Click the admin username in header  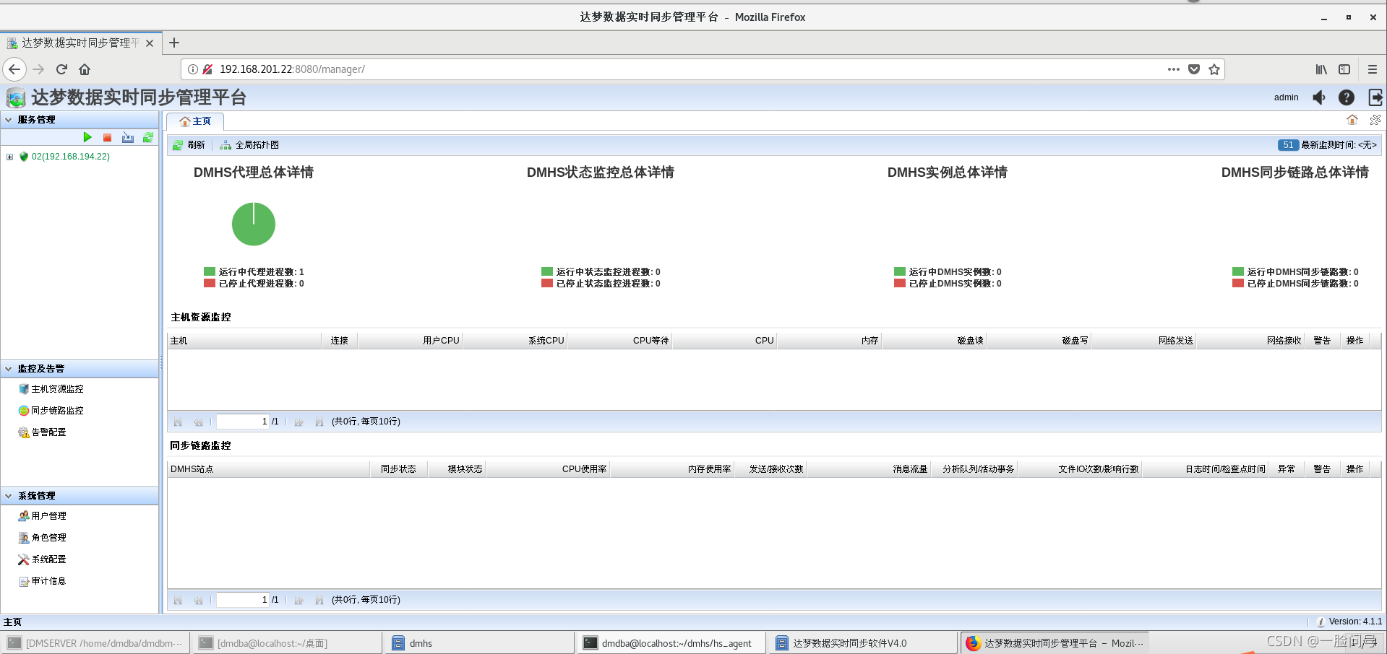(x=1286, y=97)
